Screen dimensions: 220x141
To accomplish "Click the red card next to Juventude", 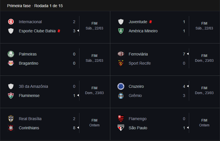I will coord(151,22).
